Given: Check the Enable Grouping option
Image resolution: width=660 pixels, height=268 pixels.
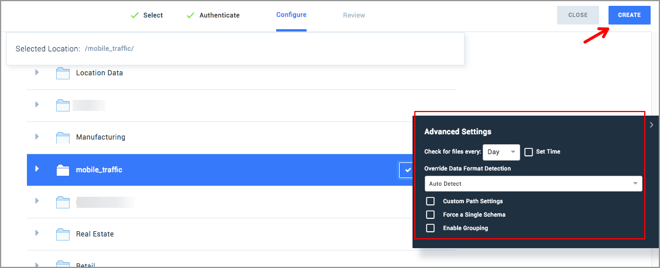Looking at the screenshot, I should point(430,228).
